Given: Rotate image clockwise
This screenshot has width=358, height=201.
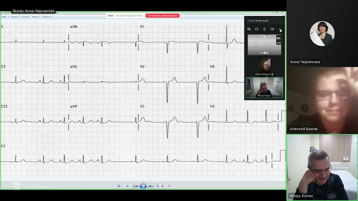Looking at the screenshot, I should pyautogui.click(x=162, y=186).
